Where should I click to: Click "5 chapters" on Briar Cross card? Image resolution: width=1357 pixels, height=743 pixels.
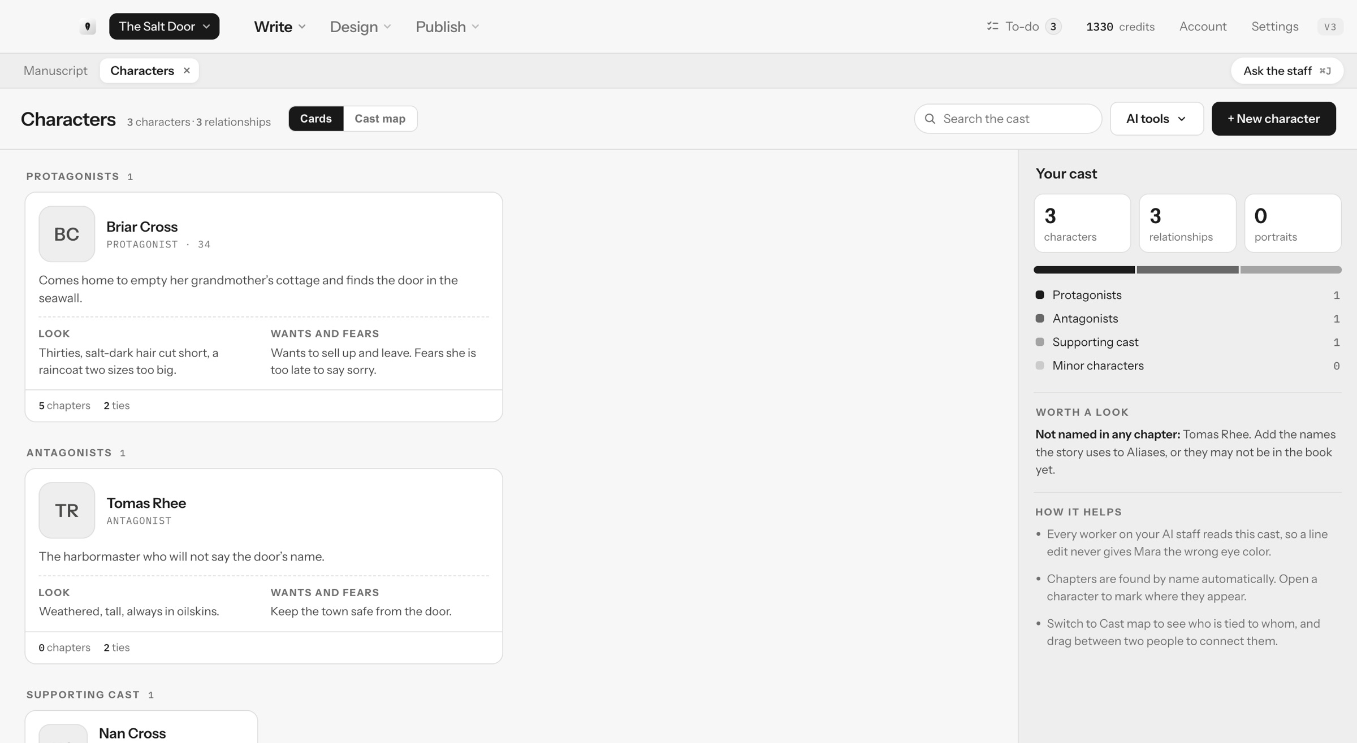64,406
